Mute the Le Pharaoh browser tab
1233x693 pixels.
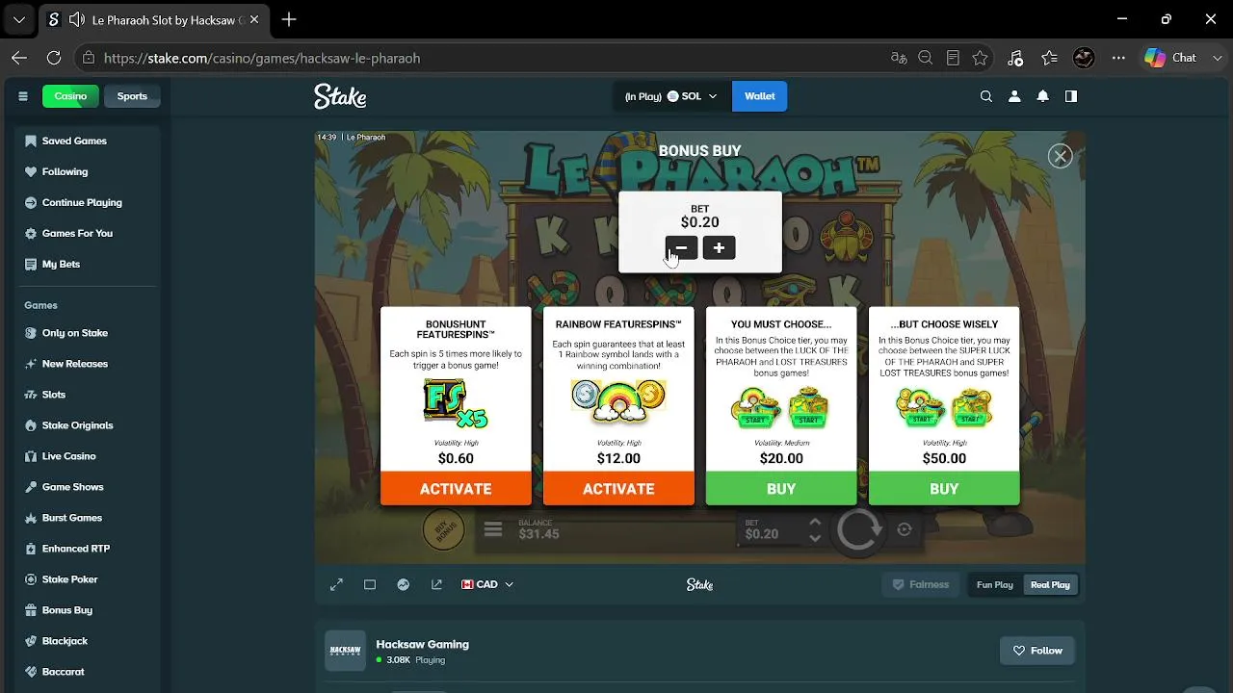76,19
